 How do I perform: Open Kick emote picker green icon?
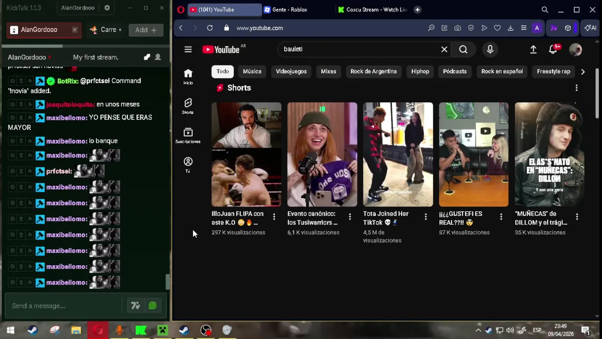[152, 306]
